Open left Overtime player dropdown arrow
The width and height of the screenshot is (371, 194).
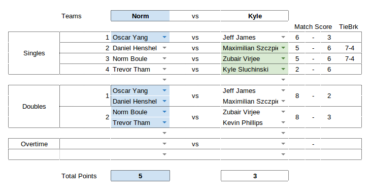coord(164,144)
